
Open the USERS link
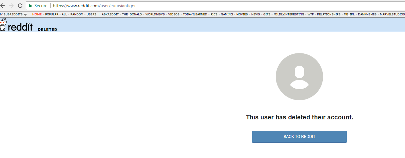click(91, 14)
